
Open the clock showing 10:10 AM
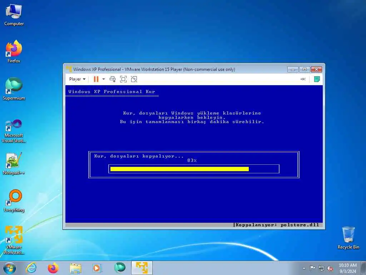click(x=347, y=268)
